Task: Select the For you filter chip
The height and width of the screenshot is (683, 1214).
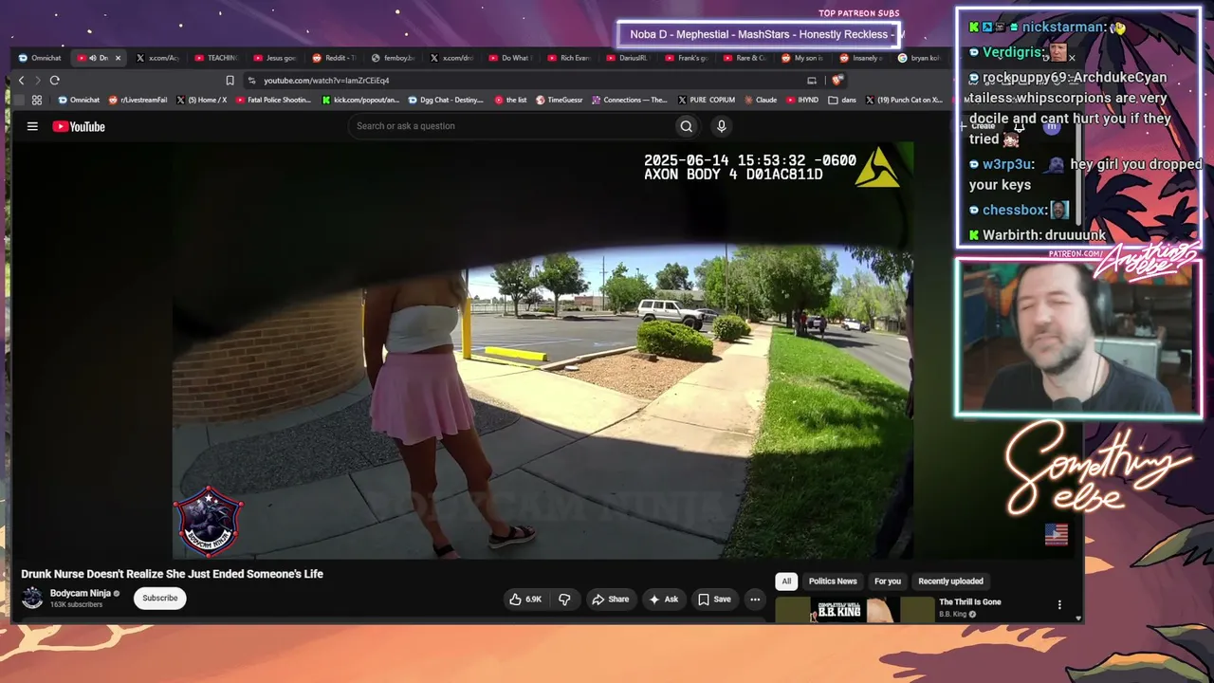Action: click(888, 581)
